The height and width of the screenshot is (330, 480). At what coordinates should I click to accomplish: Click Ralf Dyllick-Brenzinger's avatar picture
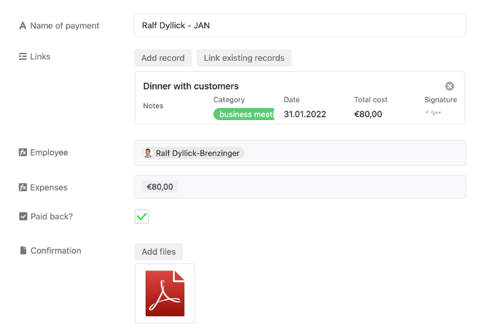tap(148, 153)
